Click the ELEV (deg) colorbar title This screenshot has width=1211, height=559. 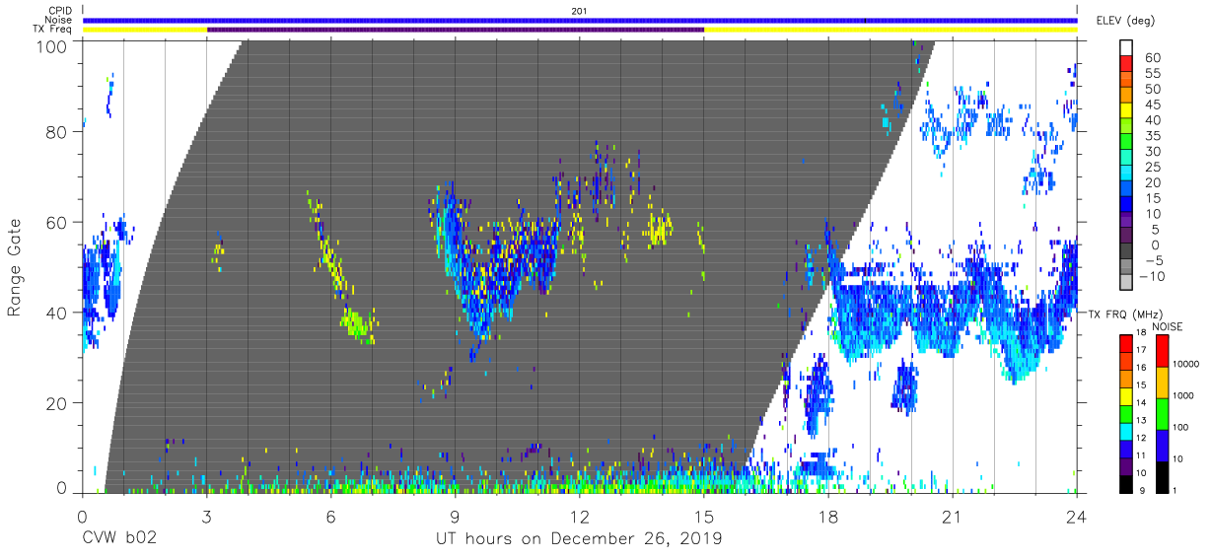[1125, 20]
